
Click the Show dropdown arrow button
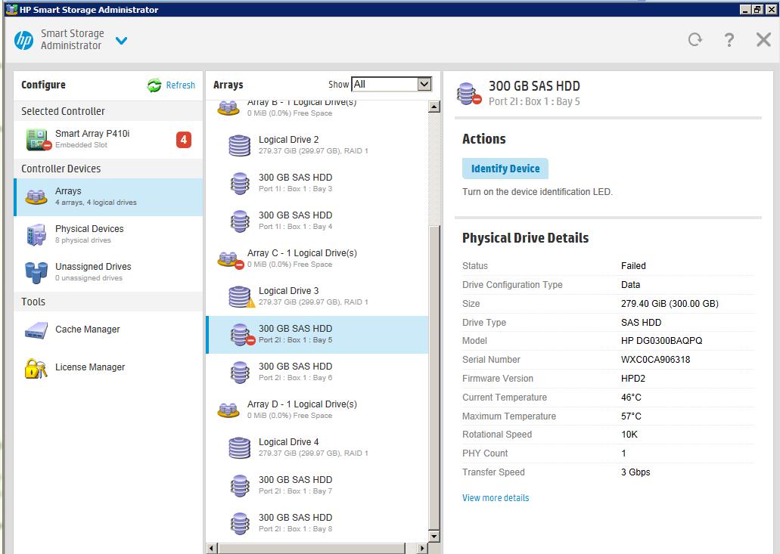424,85
